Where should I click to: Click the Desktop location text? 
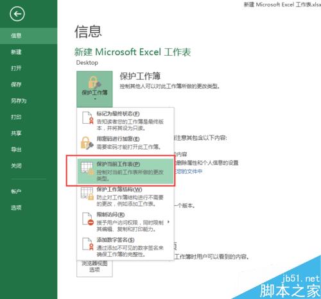87,63
